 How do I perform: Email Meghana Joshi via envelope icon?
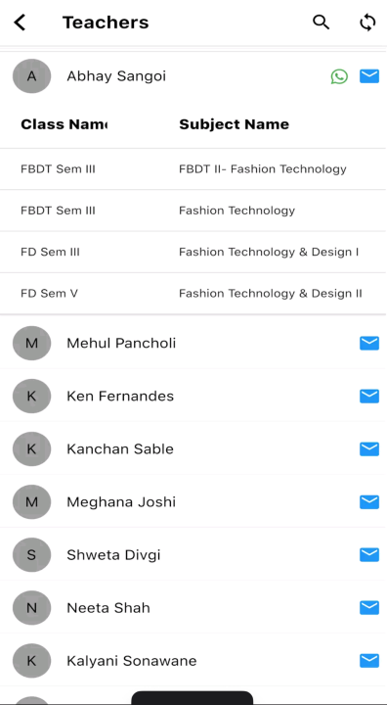pos(369,501)
